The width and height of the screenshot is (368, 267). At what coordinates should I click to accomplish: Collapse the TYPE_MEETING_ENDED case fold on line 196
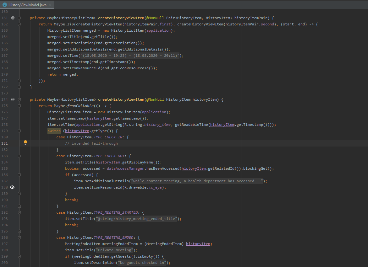(x=19, y=238)
